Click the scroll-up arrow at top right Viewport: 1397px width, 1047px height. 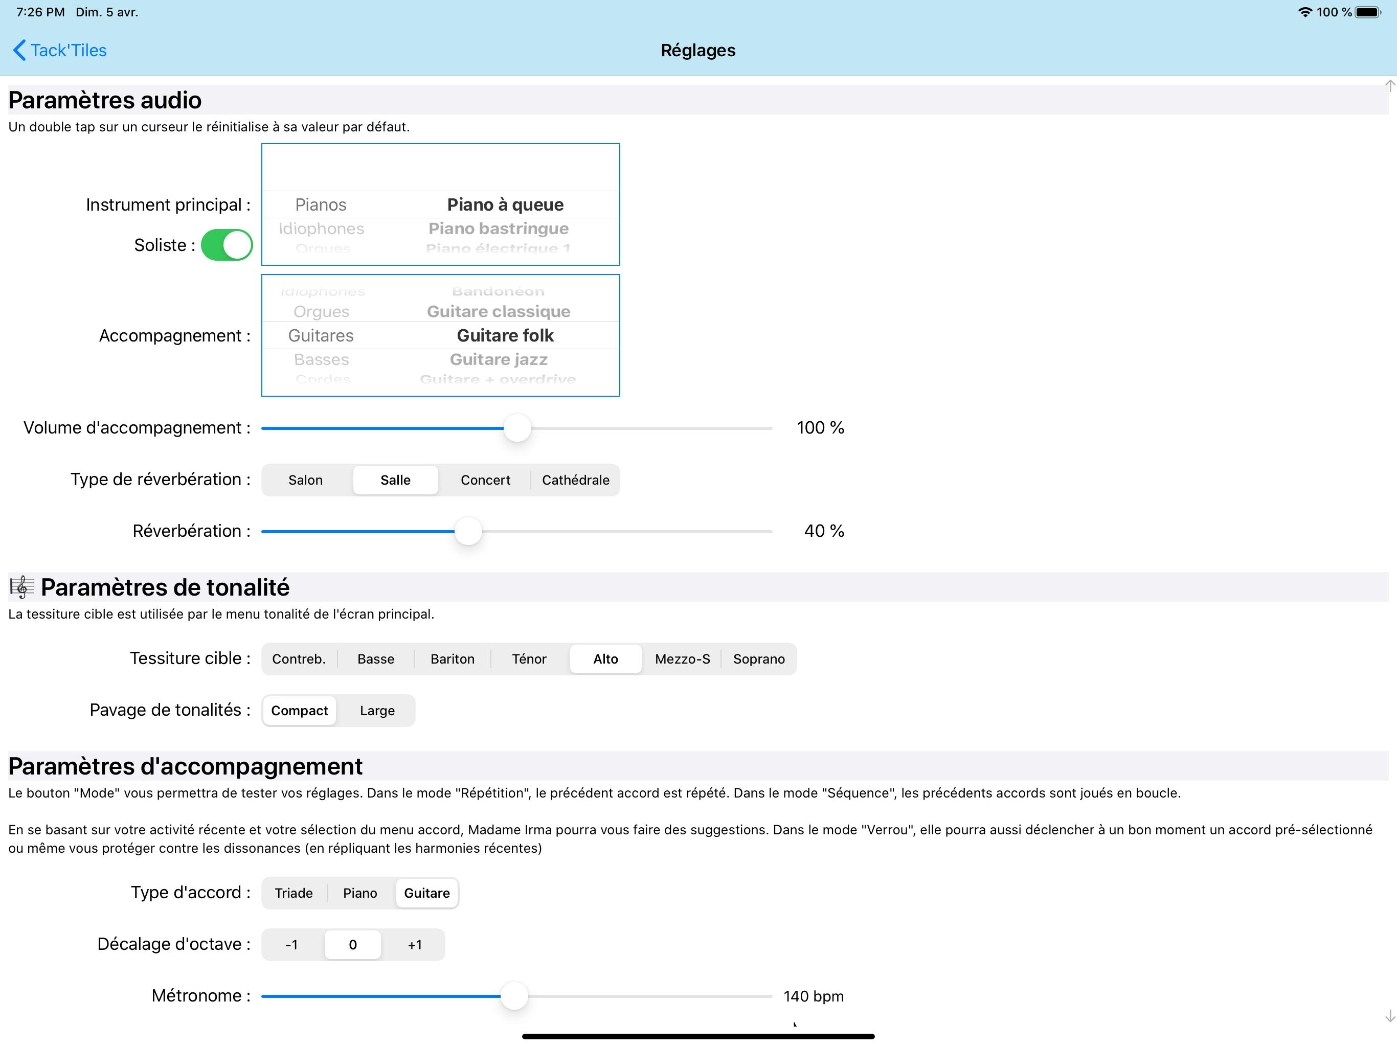pos(1389,86)
